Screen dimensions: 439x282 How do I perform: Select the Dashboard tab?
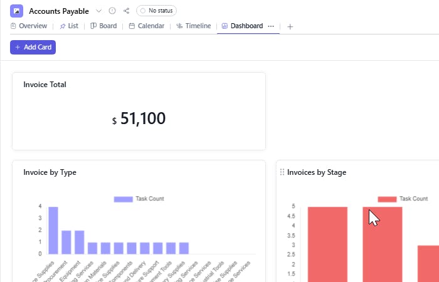pyautogui.click(x=242, y=26)
